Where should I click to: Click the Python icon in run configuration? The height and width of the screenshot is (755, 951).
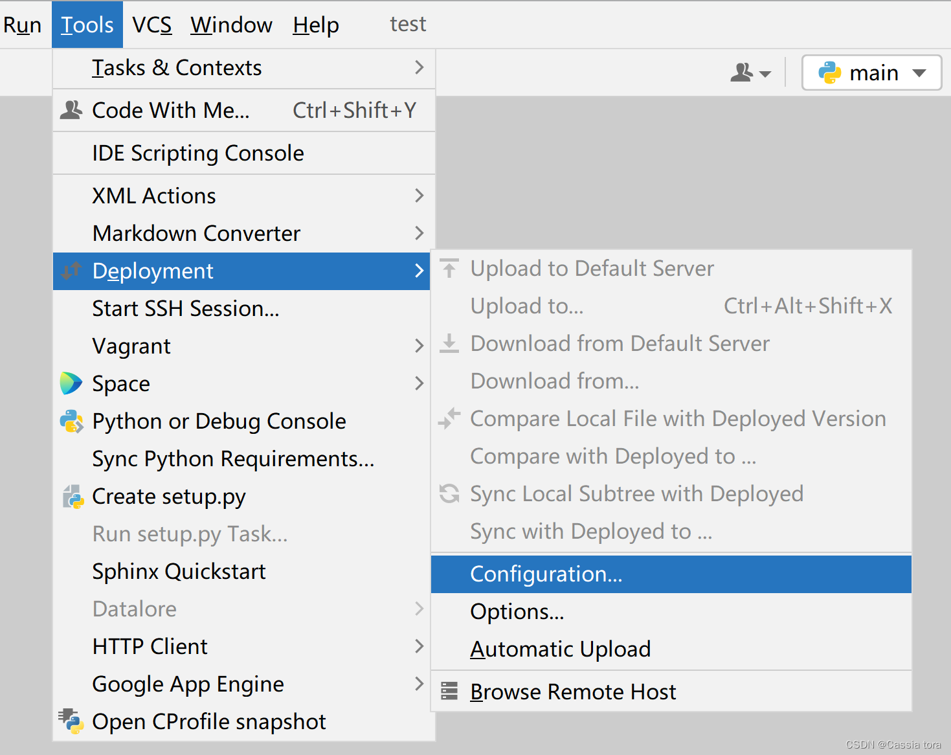coord(829,73)
